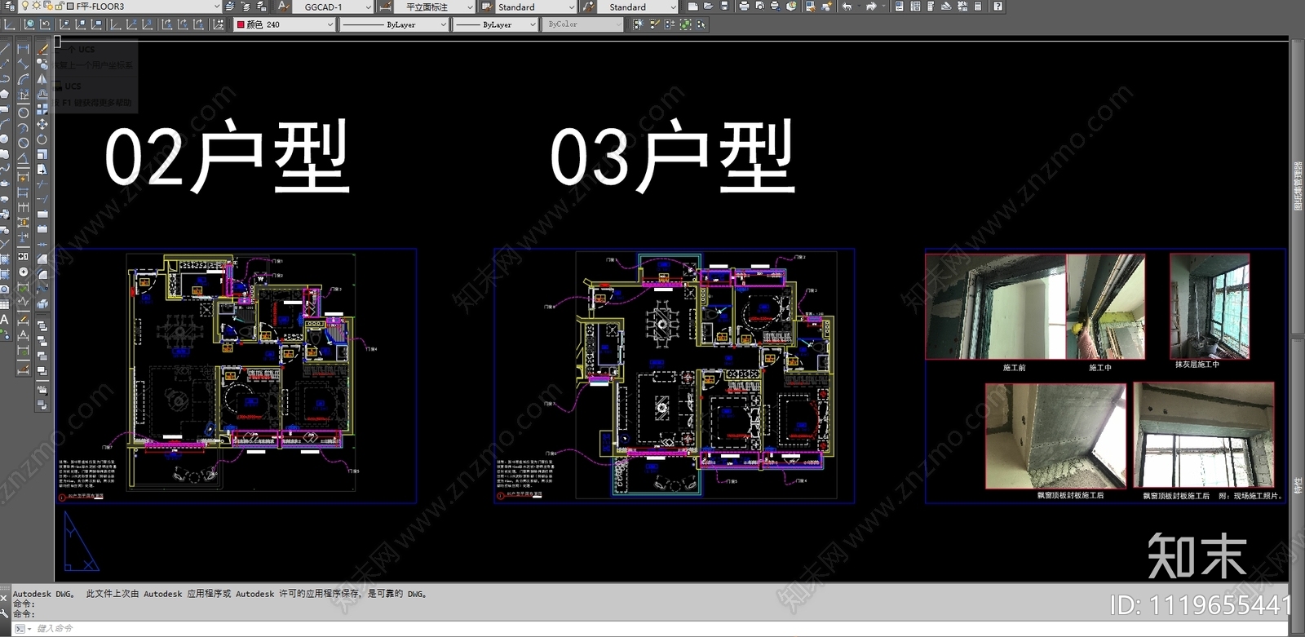Click the Publish icon in standard toolbar

point(776,7)
